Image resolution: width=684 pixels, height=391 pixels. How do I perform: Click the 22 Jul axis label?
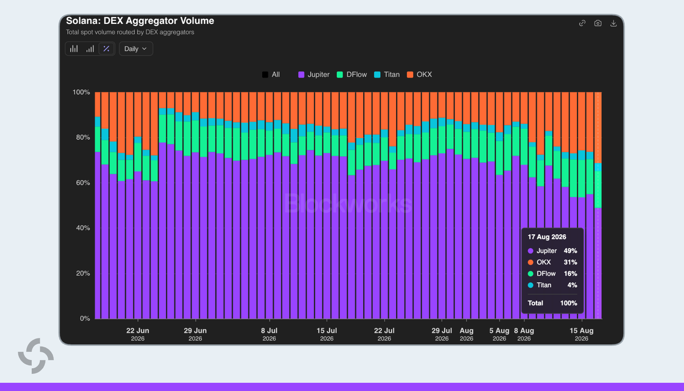[x=384, y=334]
